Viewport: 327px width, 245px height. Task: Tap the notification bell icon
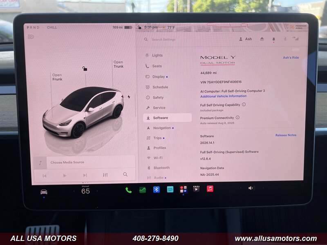(273, 39)
